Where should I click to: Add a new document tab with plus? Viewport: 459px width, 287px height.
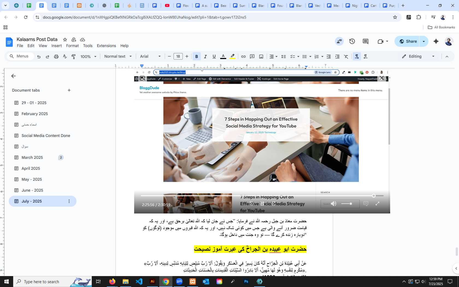[x=69, y=90]
